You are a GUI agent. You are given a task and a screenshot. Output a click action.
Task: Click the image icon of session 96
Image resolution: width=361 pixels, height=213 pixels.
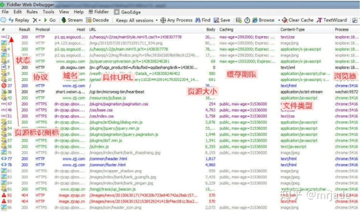[x=4, y=207]
